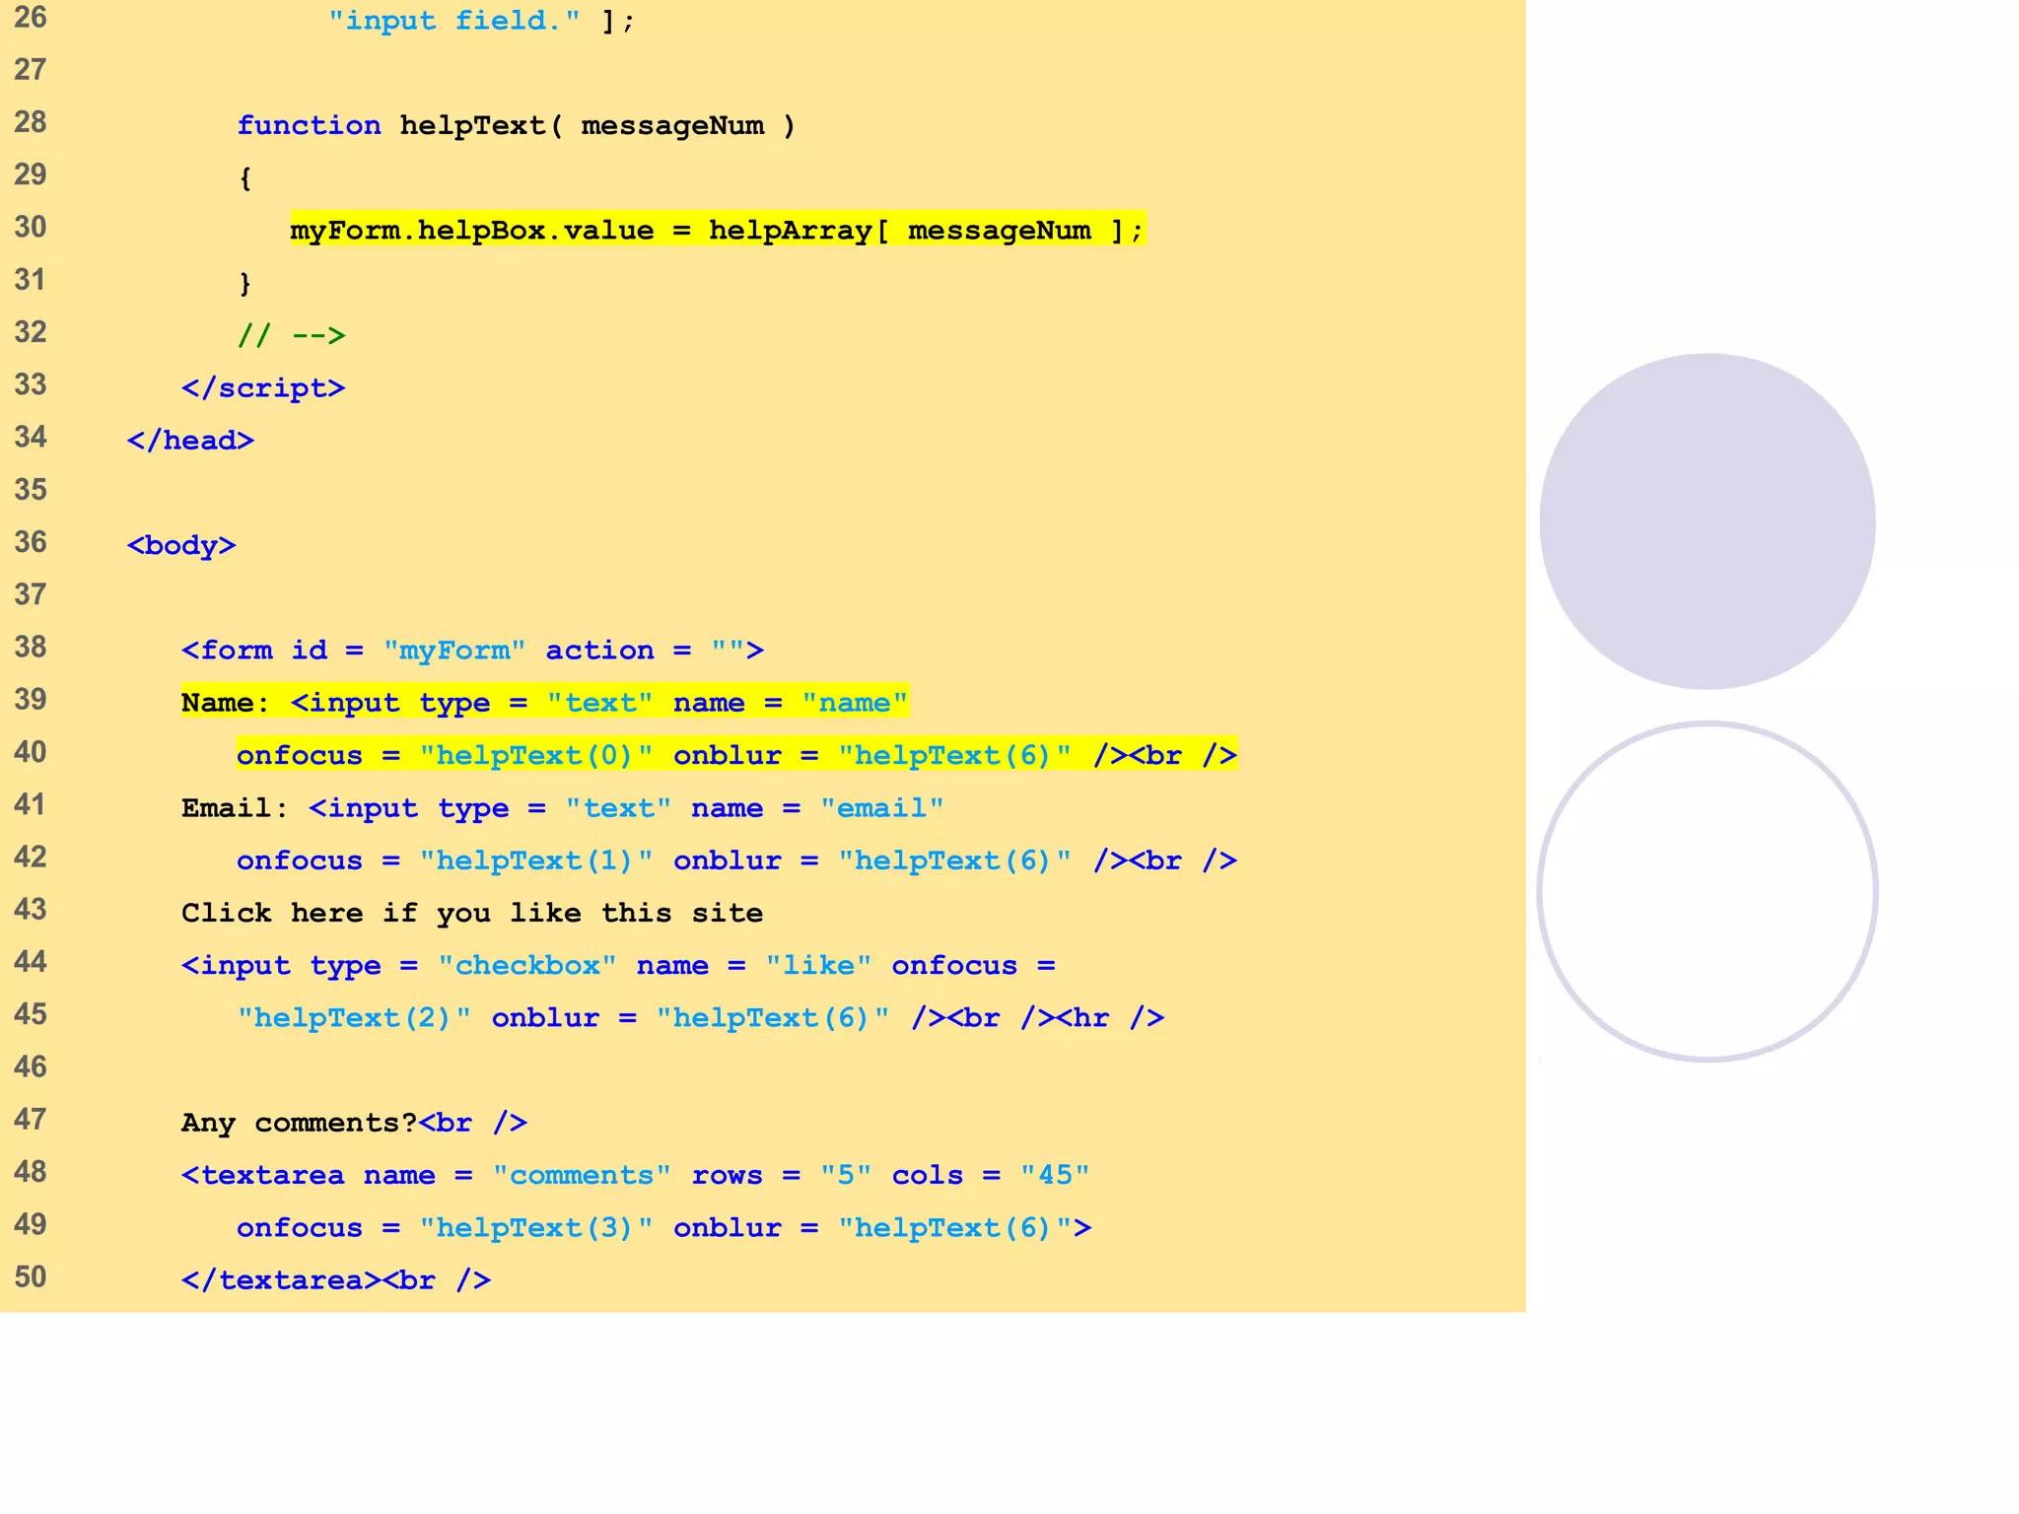The width and height of the screenshot is (2019, 1514).
Task: Click 'Click here if you like this site' text
Action: [471, 913]
